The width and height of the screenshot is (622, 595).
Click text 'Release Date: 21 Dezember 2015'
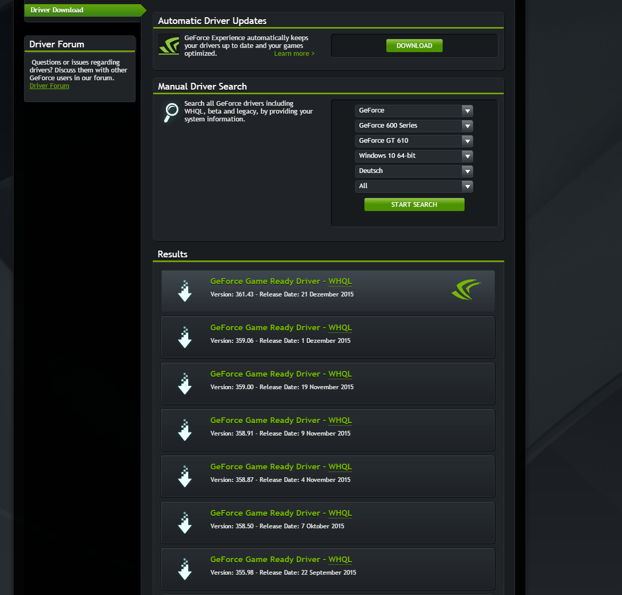tap(306, 294)
